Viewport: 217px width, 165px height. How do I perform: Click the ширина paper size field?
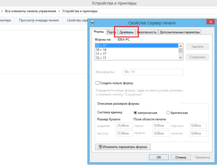tap(124, 126)
